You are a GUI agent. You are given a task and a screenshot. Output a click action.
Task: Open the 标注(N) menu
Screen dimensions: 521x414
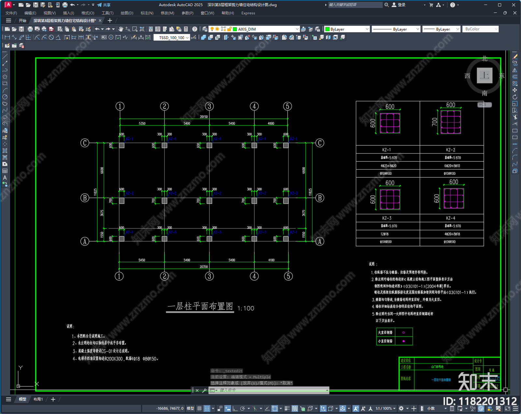tap(147, 13)
